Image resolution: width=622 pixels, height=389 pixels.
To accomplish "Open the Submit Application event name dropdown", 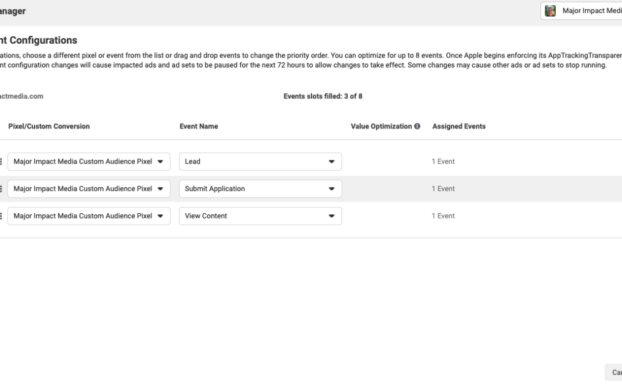I will click(x=260, y=188).
